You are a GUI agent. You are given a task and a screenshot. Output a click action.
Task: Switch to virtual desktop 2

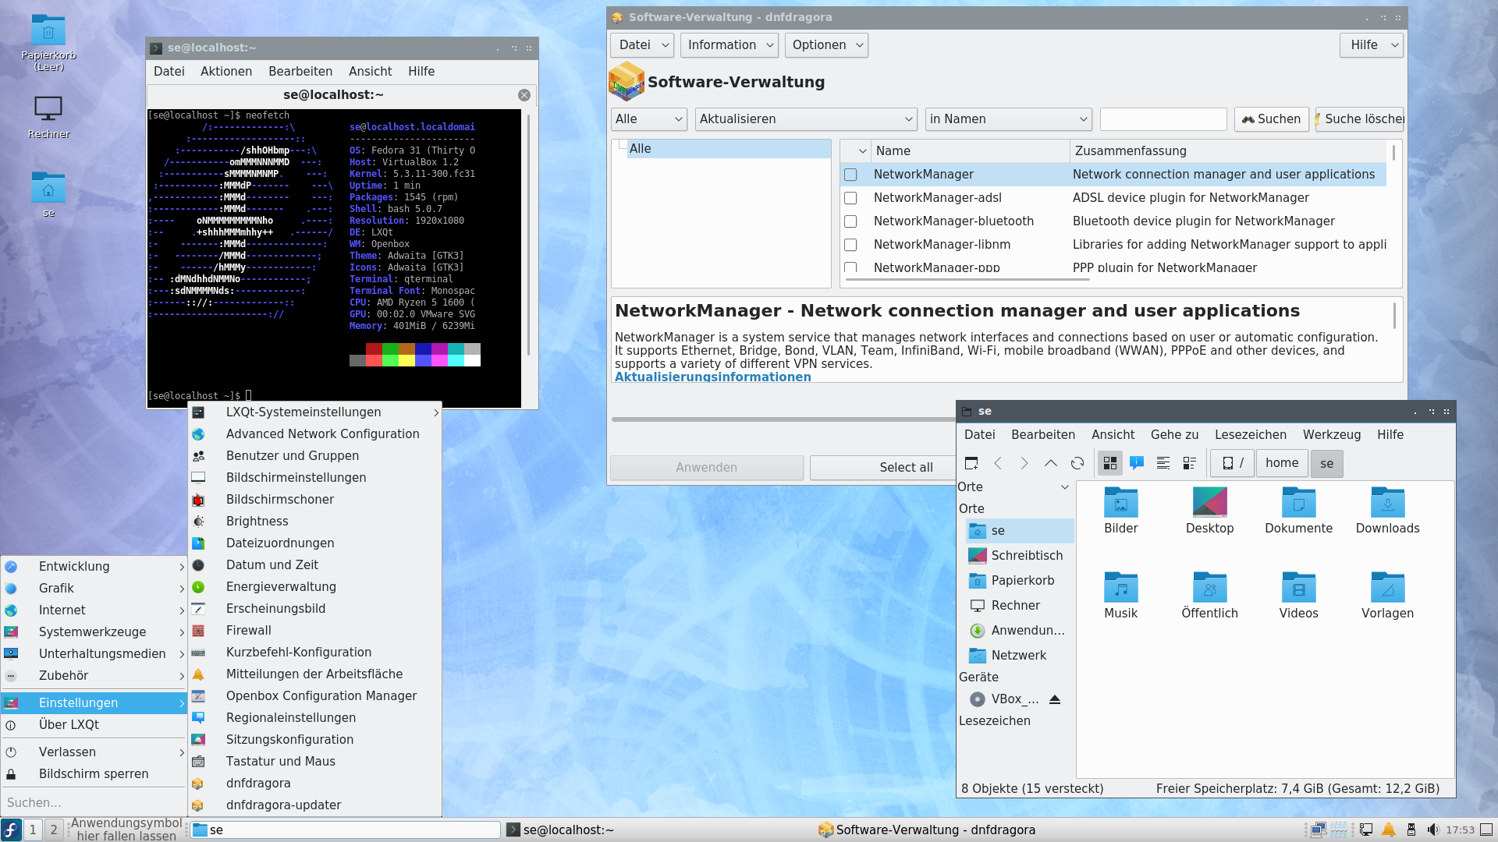pyautogui.click(x=54, y=830)
